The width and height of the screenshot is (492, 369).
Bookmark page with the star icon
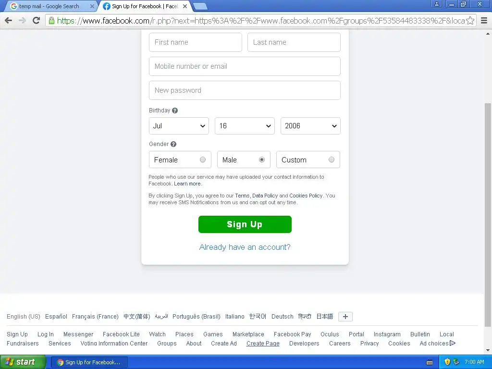click(x=470, y=21)
